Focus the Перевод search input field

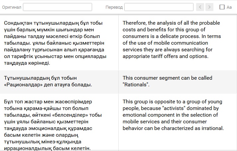click(x=159, y=7)
